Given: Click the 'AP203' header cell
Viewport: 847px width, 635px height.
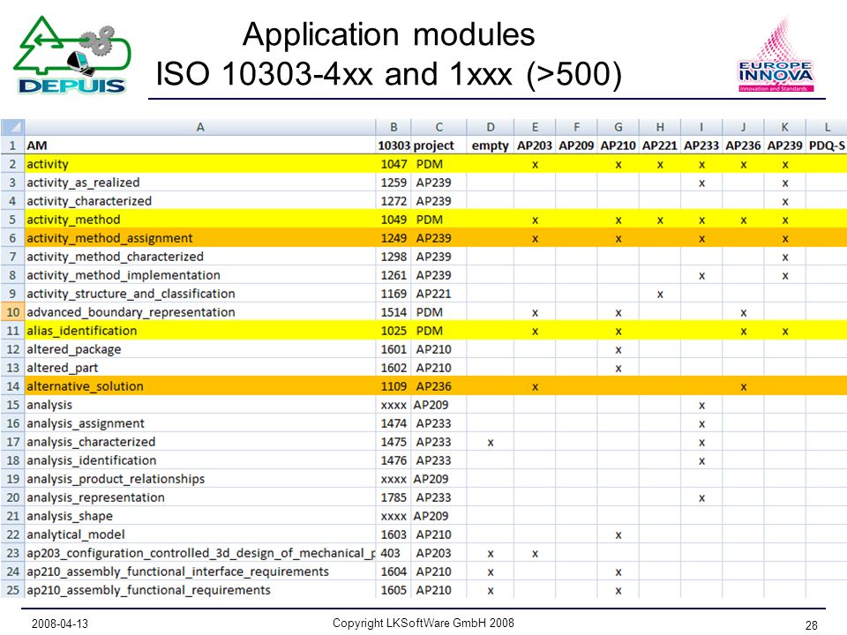Looking at the screenshot, I should tap(535, 146).
